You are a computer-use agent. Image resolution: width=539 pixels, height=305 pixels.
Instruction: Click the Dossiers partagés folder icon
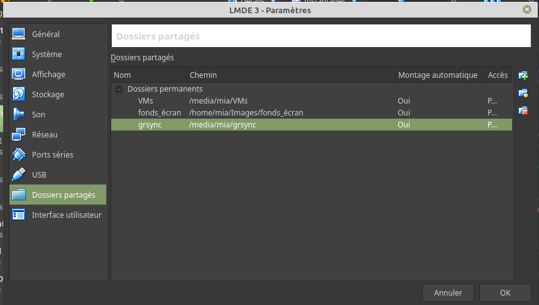click(x=19, y=195)
